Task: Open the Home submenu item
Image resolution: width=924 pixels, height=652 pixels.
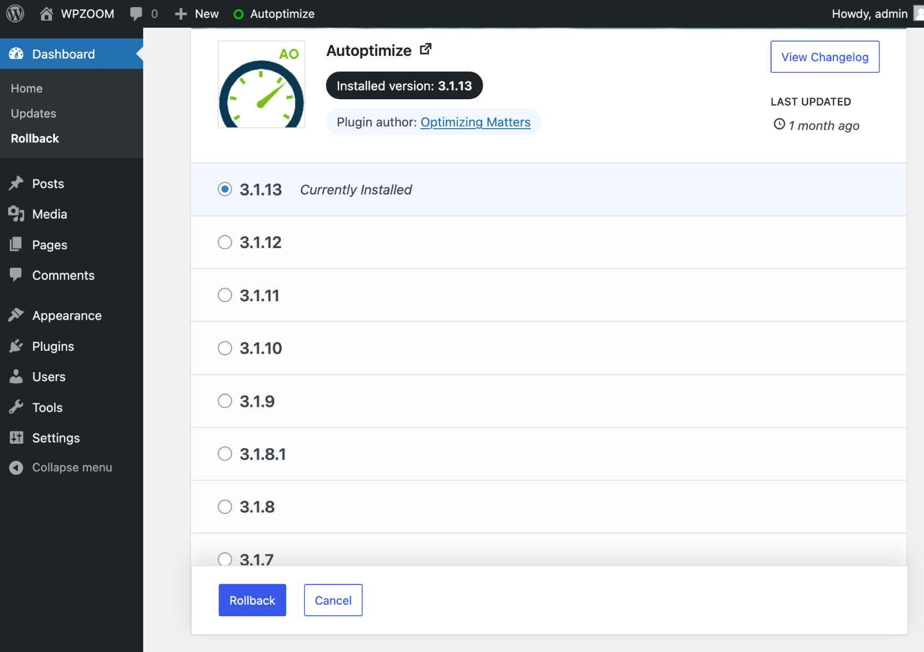Action: click(x=27, y=88)
